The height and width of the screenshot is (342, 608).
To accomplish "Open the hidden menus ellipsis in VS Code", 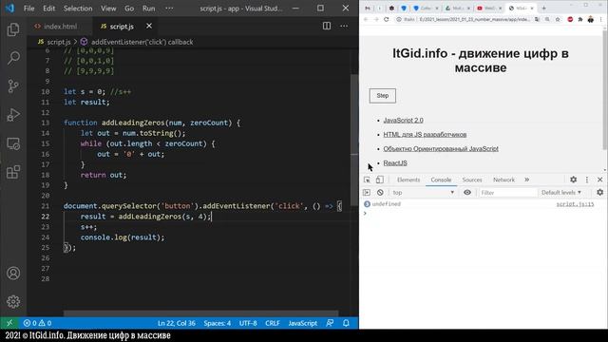I will [169, 9].
